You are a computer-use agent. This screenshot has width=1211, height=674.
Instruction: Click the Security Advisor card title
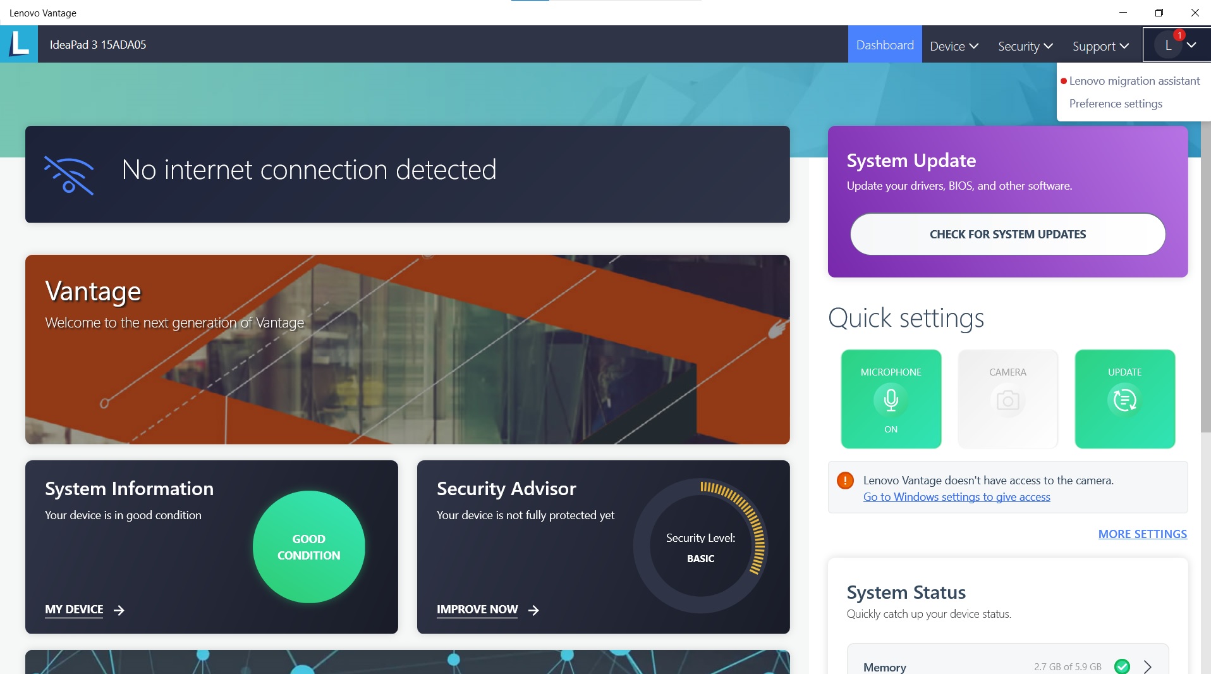(x=506, y=489)
